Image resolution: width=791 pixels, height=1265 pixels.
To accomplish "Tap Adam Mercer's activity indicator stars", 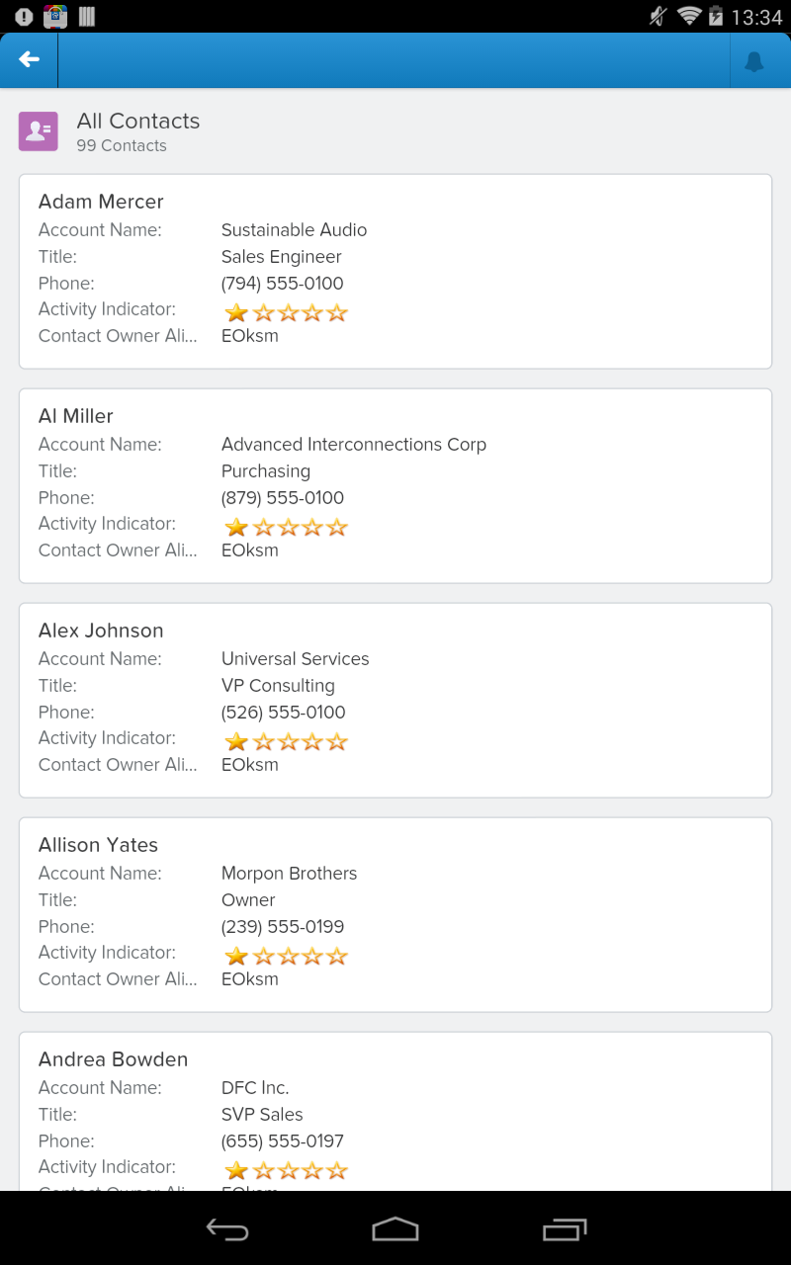I will tap(287, 313).
